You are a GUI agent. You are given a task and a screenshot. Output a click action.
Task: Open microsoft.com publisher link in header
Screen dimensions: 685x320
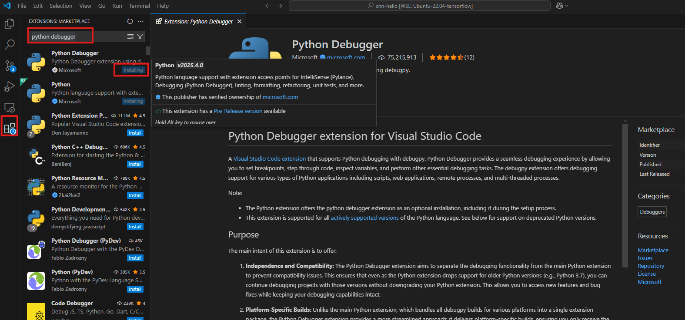pos(346,57)
